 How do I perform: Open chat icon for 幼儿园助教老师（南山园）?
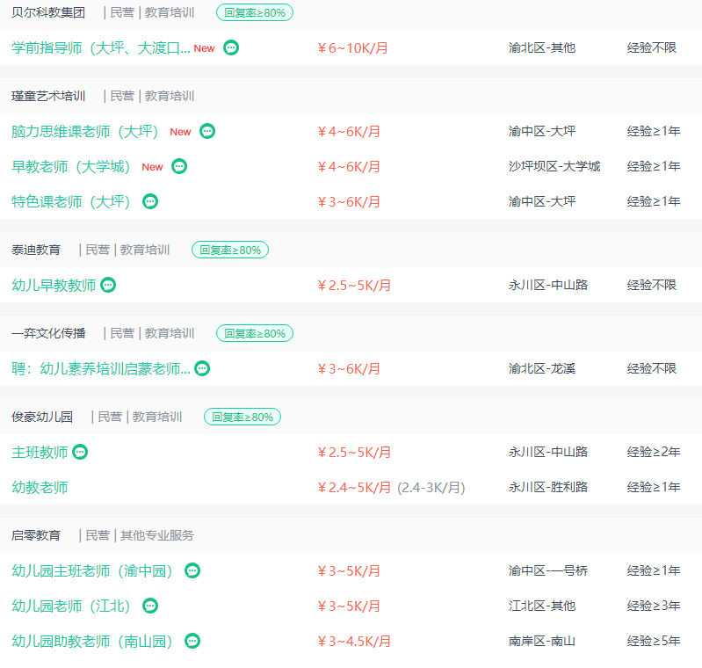point(192,641)
